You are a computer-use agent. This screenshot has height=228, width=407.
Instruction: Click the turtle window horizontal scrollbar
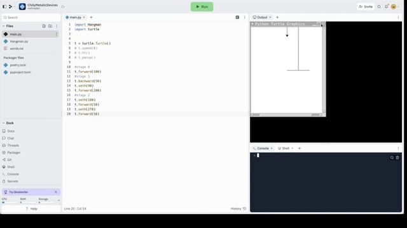(287, 115)
